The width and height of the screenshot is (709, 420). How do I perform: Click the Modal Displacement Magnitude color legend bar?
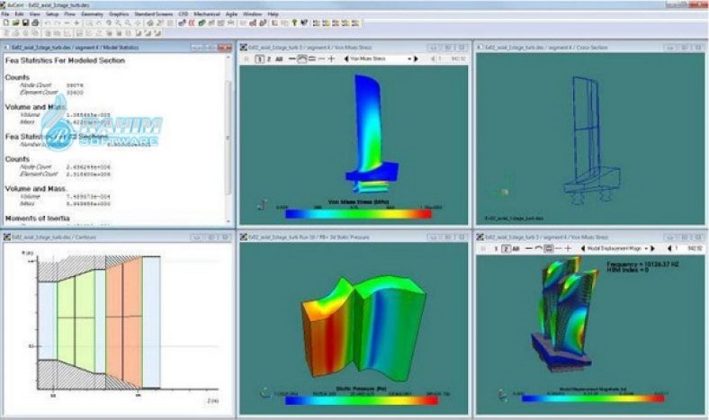click(593, 398)
